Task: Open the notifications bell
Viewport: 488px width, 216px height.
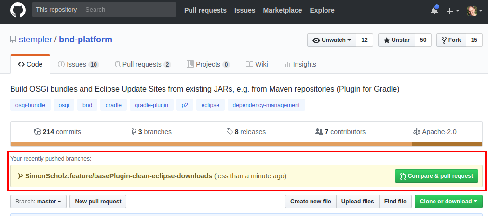Action: pos(434,10)
